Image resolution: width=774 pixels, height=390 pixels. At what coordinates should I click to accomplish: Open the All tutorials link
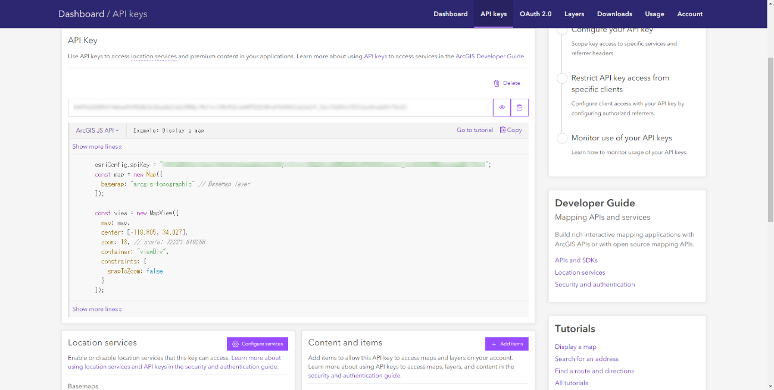coord(571,383)
